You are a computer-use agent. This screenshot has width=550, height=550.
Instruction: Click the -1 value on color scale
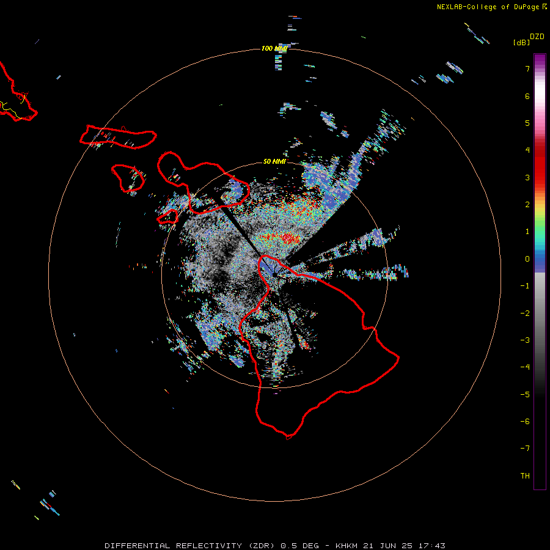[x=525, y=286]
